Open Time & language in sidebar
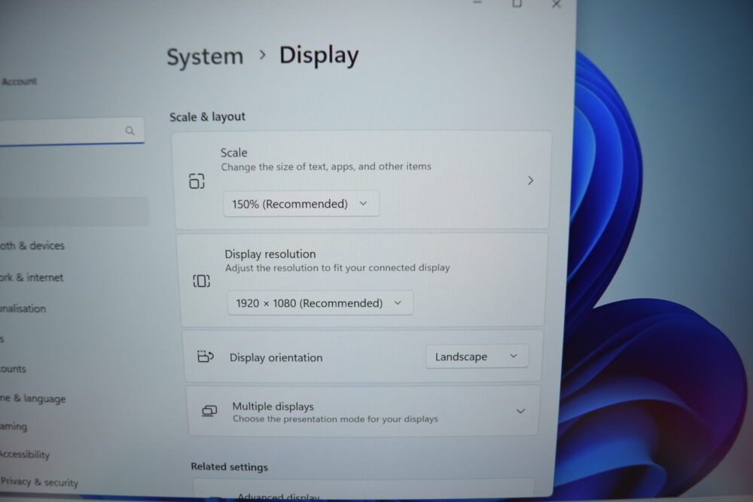753x502 pixels. point(32,399)
